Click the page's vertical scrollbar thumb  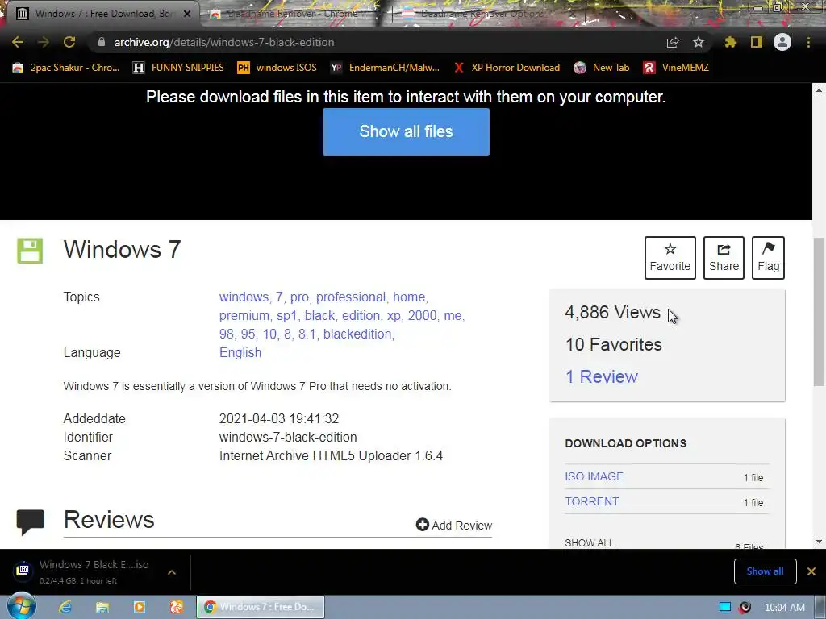click(819, 310)
